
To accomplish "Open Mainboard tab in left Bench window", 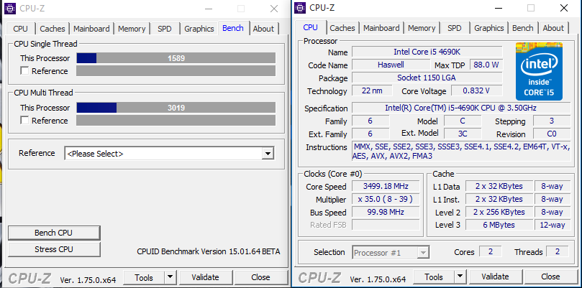I will tap(91, 29).
